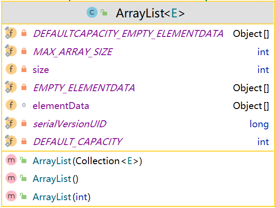Select the DEFAULTCAPACITY_EMPTY_ELEMENTDATA field
This screenshot has width=275, height=208.
tap(128, 33)
